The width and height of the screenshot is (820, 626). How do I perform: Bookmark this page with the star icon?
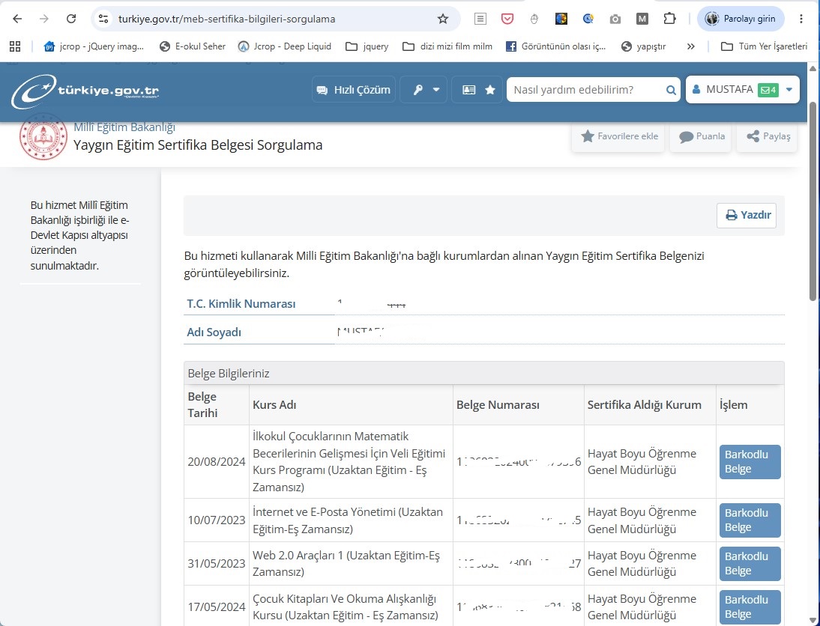coord(443,19)
